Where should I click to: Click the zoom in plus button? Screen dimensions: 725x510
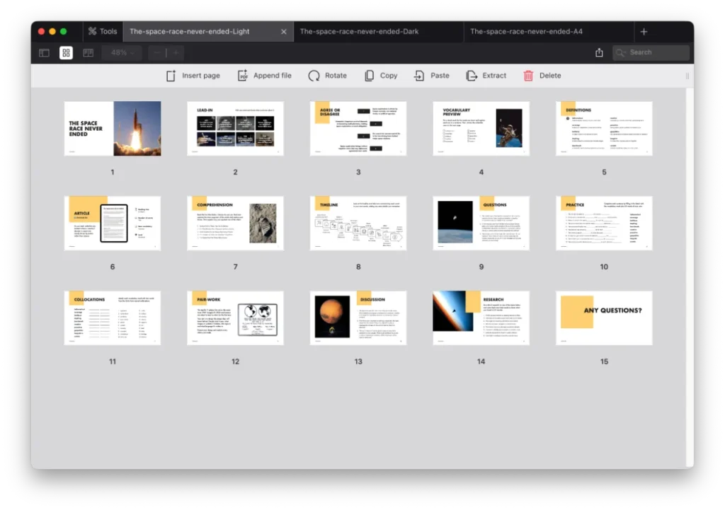pos(176,52)
